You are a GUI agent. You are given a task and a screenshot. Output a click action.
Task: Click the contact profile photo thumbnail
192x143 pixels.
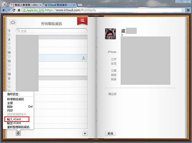110,34
